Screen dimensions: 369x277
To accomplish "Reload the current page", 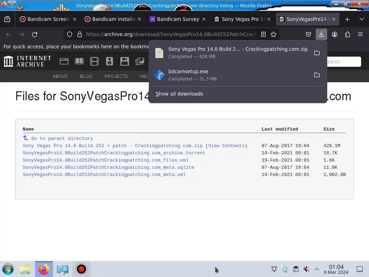I will tap(35, 35).
